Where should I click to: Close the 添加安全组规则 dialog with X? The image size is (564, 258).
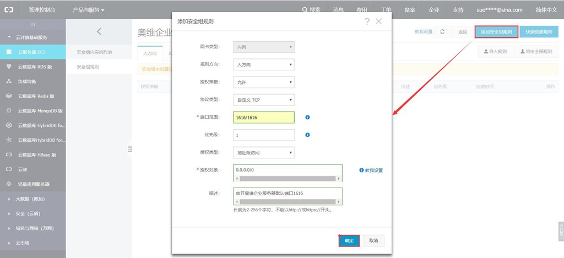point(378,21)
